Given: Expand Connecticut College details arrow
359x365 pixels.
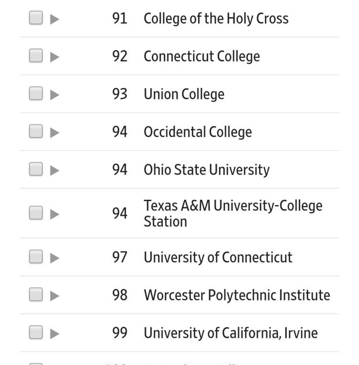Looking at the screenshot, I should 55,57.
